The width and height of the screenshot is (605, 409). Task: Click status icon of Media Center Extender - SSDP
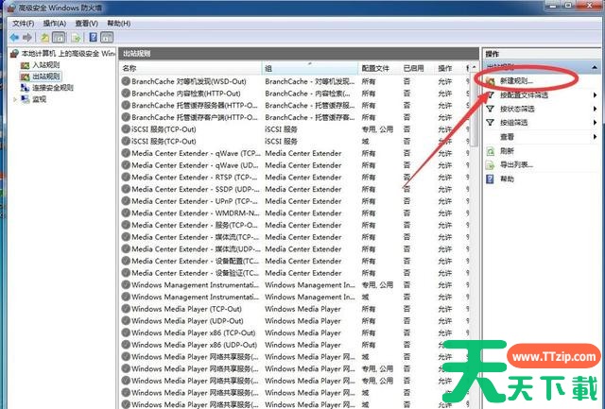tap(126, 189)
